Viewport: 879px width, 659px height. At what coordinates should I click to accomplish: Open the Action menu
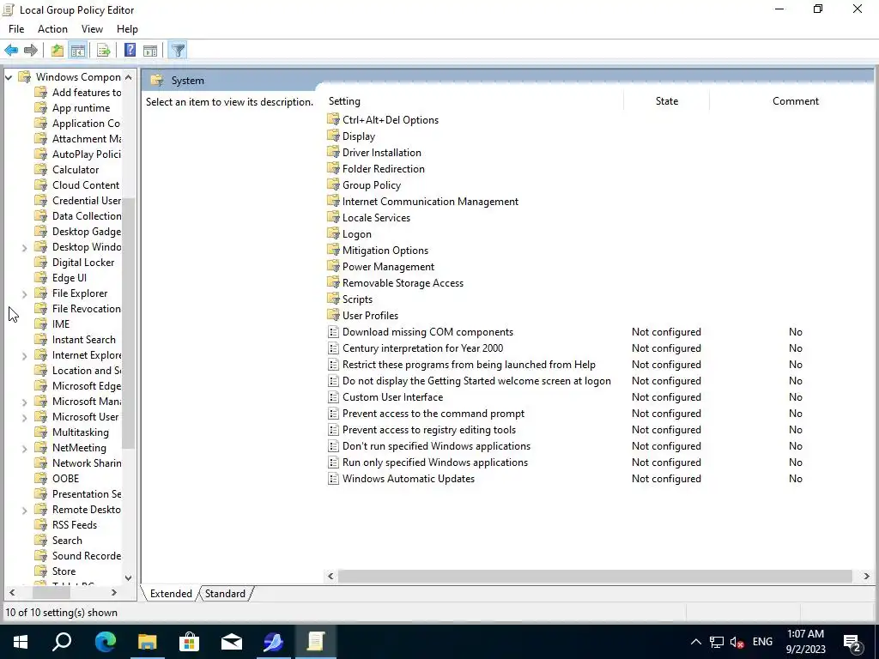click(x=52, y=29)
